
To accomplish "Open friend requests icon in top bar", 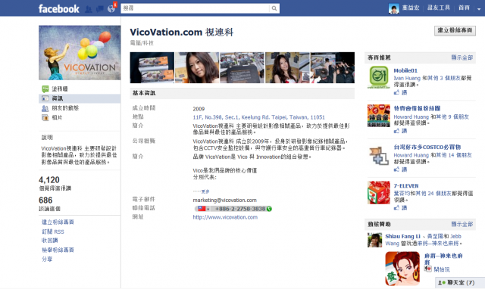I will coord(89,9).
